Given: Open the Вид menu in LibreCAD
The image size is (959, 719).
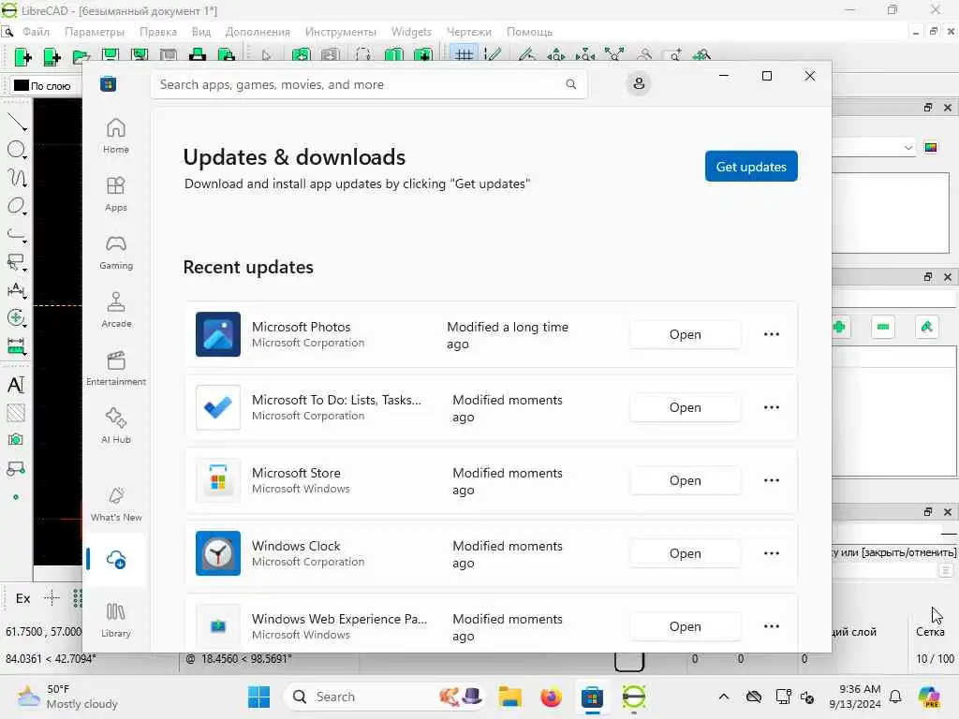Looking at the screenshot, I should tap(200, 32).
